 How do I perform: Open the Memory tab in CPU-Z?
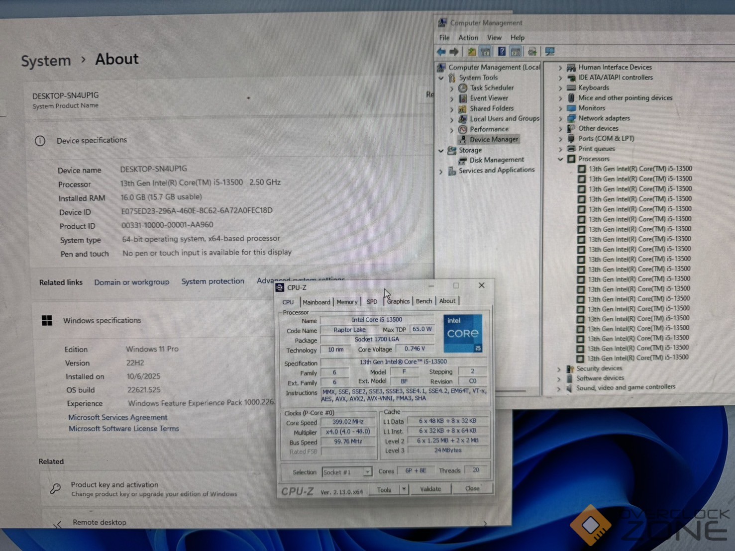pyautogui.click(x=347, y=302)
